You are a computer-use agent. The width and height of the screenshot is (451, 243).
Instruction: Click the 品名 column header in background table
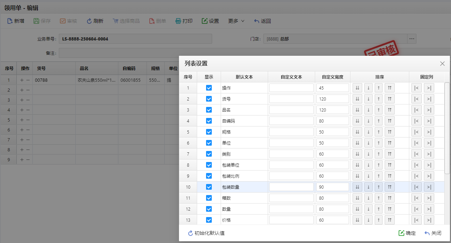(x=97, y=69)
